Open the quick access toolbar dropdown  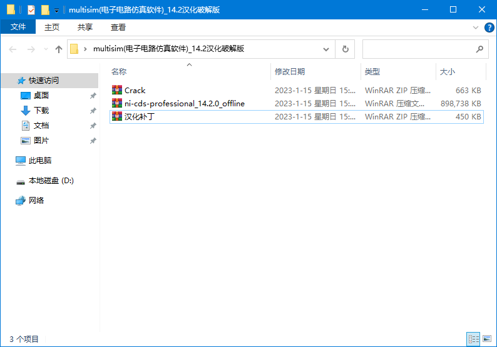[56, 11]
